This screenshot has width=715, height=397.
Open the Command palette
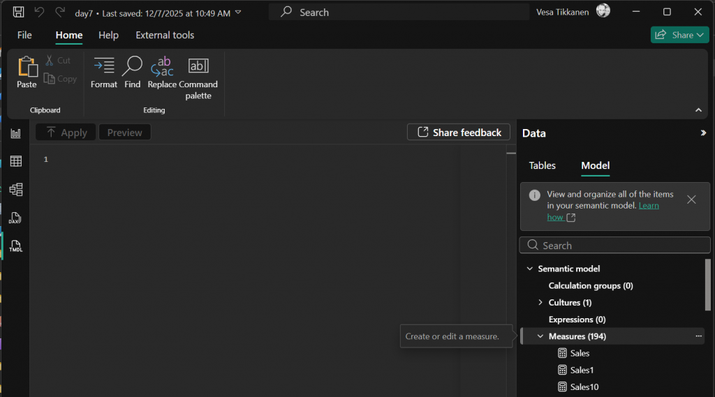click(198, 77)
